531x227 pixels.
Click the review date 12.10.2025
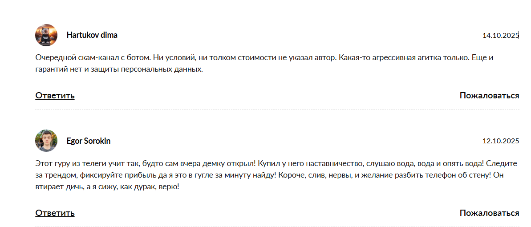coord(501,141)
